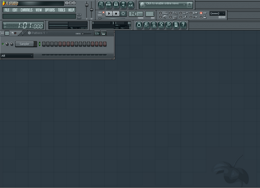Image resolution: width=260 pixels, height=188 pixels.
Task: Click the main volume slider handle
Action: pyautogui.click(x=87, y=5)
